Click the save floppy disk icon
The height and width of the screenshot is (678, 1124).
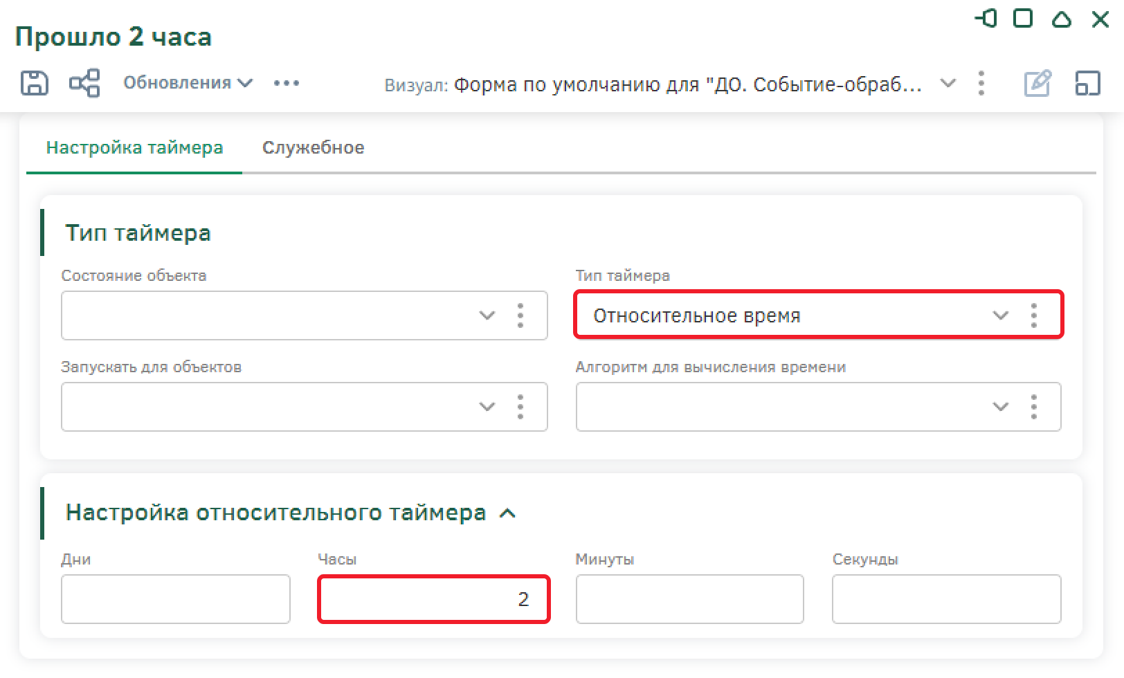point(34,83)
